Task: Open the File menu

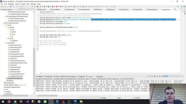Action: 2,4
